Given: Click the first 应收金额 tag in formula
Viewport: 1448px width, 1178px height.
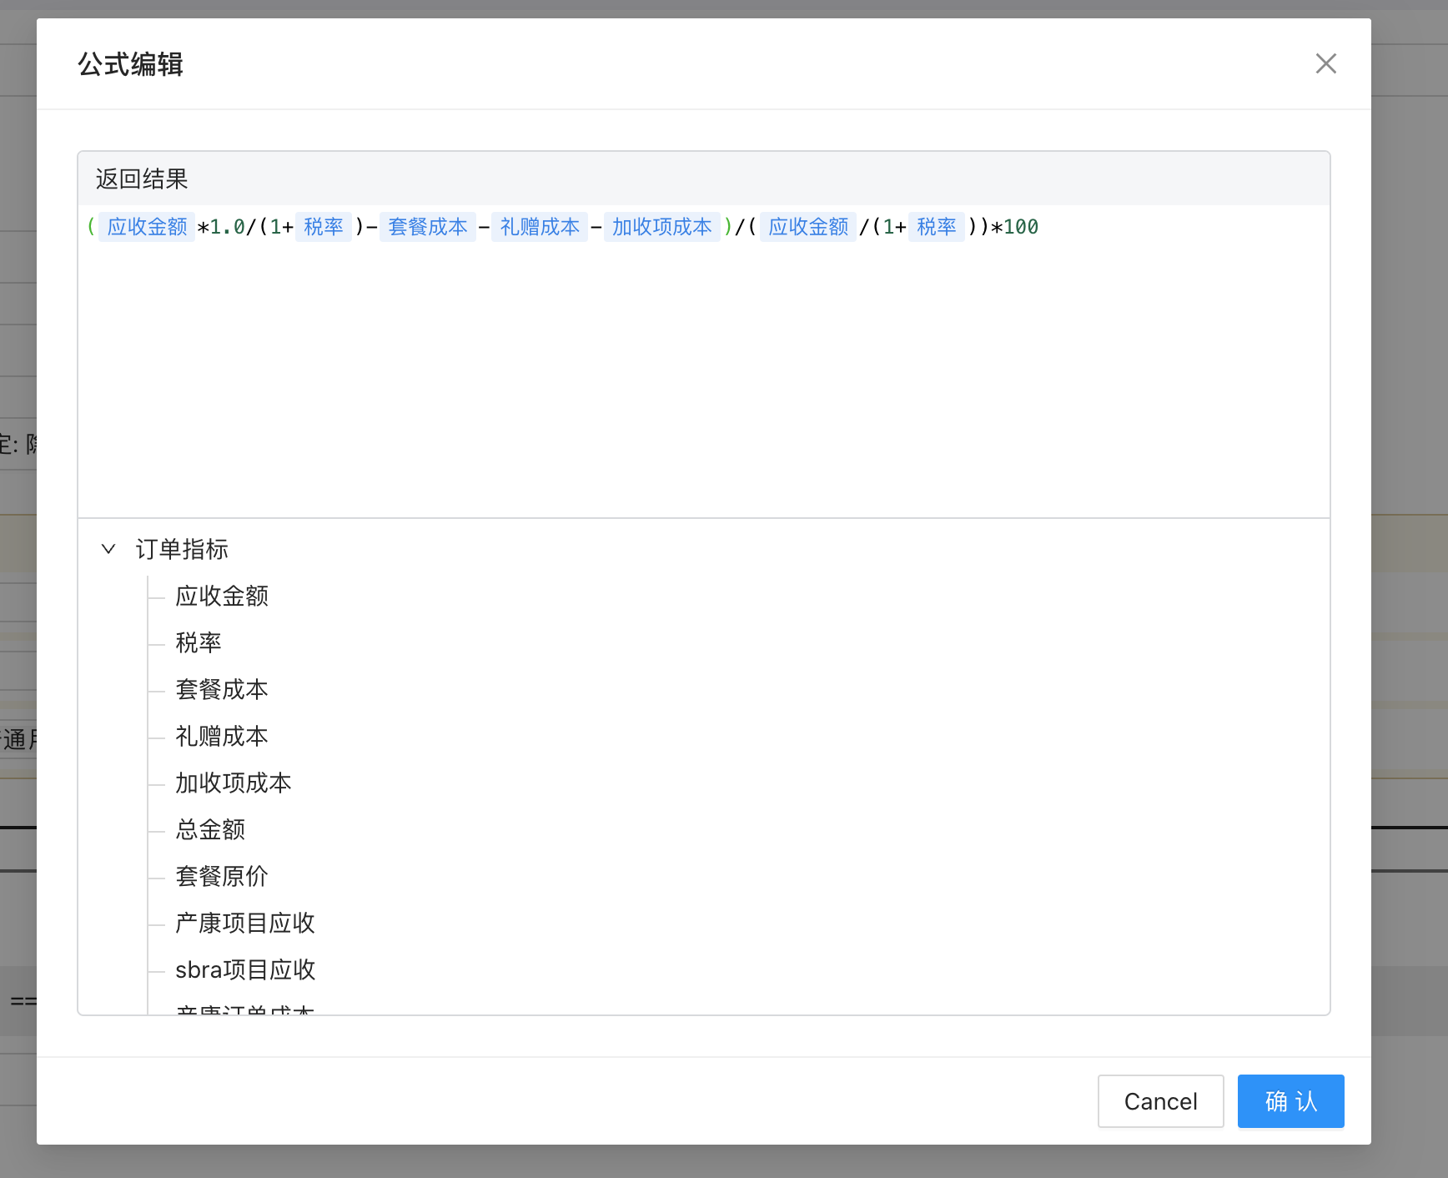Looking at the screenshot, I should pyautogui.click(x=147, y=227).
